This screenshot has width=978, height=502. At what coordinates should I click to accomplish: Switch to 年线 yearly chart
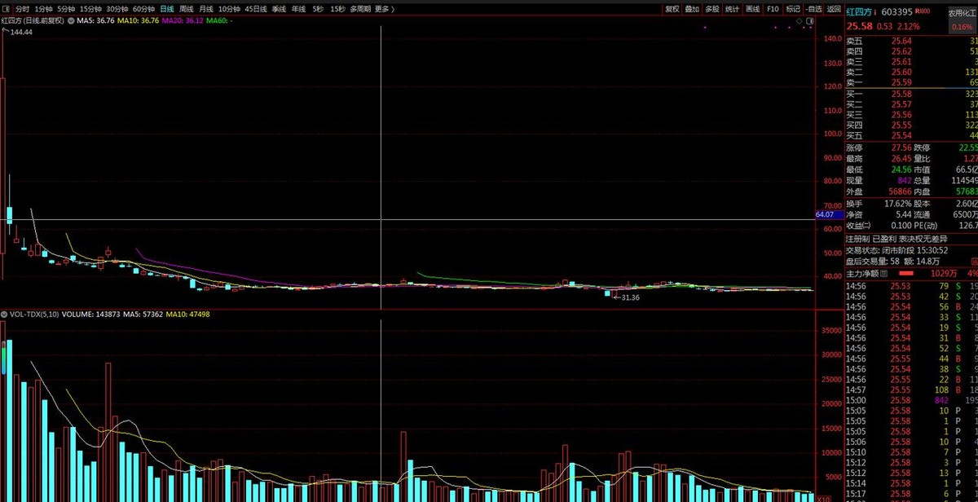(299, 9)
